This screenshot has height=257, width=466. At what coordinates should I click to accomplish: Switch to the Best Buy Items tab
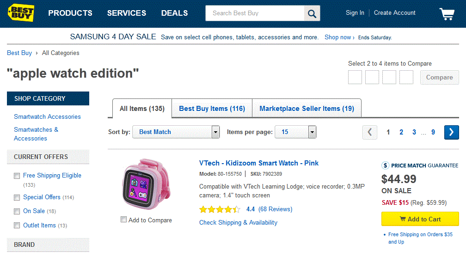(212, 109)
